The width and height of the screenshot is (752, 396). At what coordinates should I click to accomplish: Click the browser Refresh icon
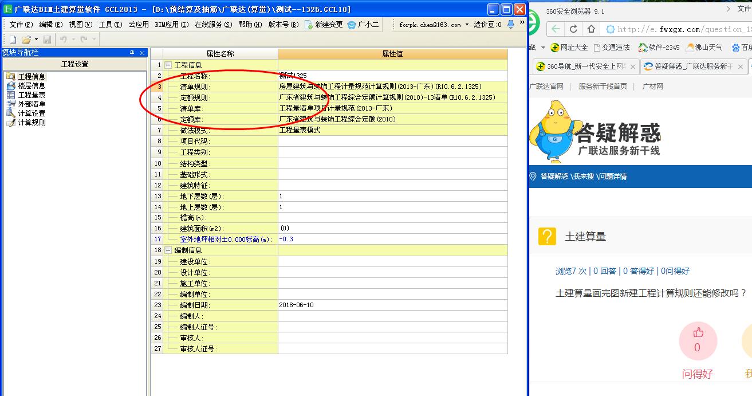point(574,29)
